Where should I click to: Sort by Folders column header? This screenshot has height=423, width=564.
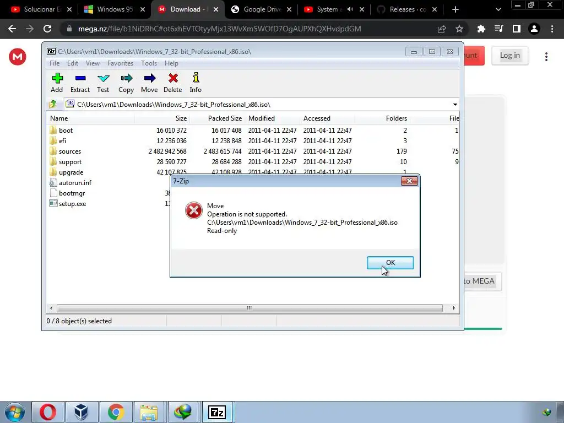[x=382, y=118]
